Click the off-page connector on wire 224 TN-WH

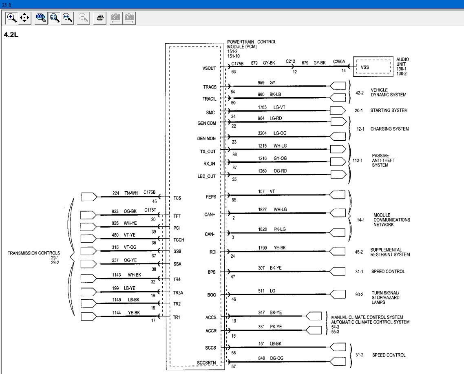click(x=89, y=197)
